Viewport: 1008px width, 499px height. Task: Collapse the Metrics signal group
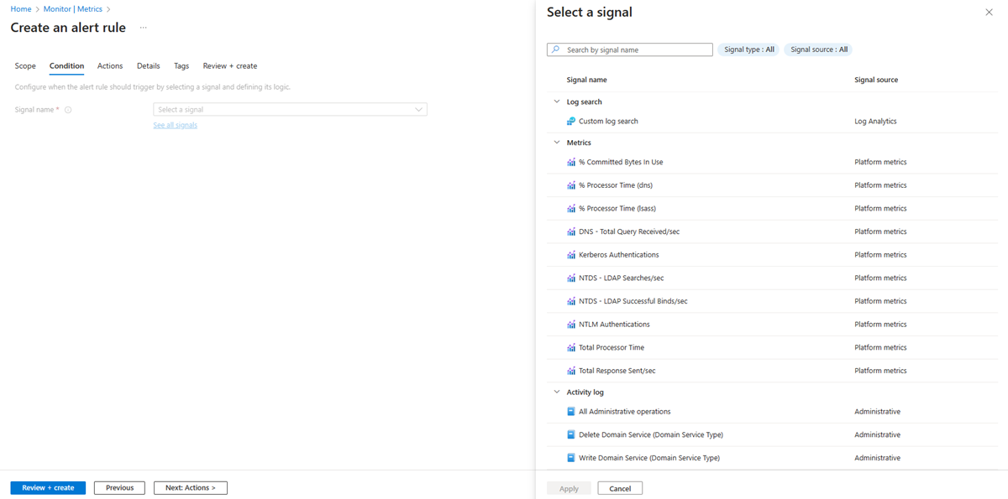coord(556,143)
